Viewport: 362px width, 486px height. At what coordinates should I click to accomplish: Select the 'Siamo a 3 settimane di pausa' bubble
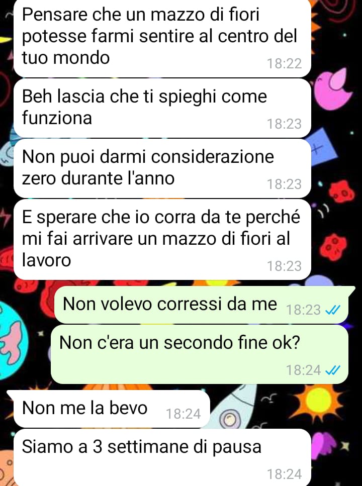click(x=162, y=457)
